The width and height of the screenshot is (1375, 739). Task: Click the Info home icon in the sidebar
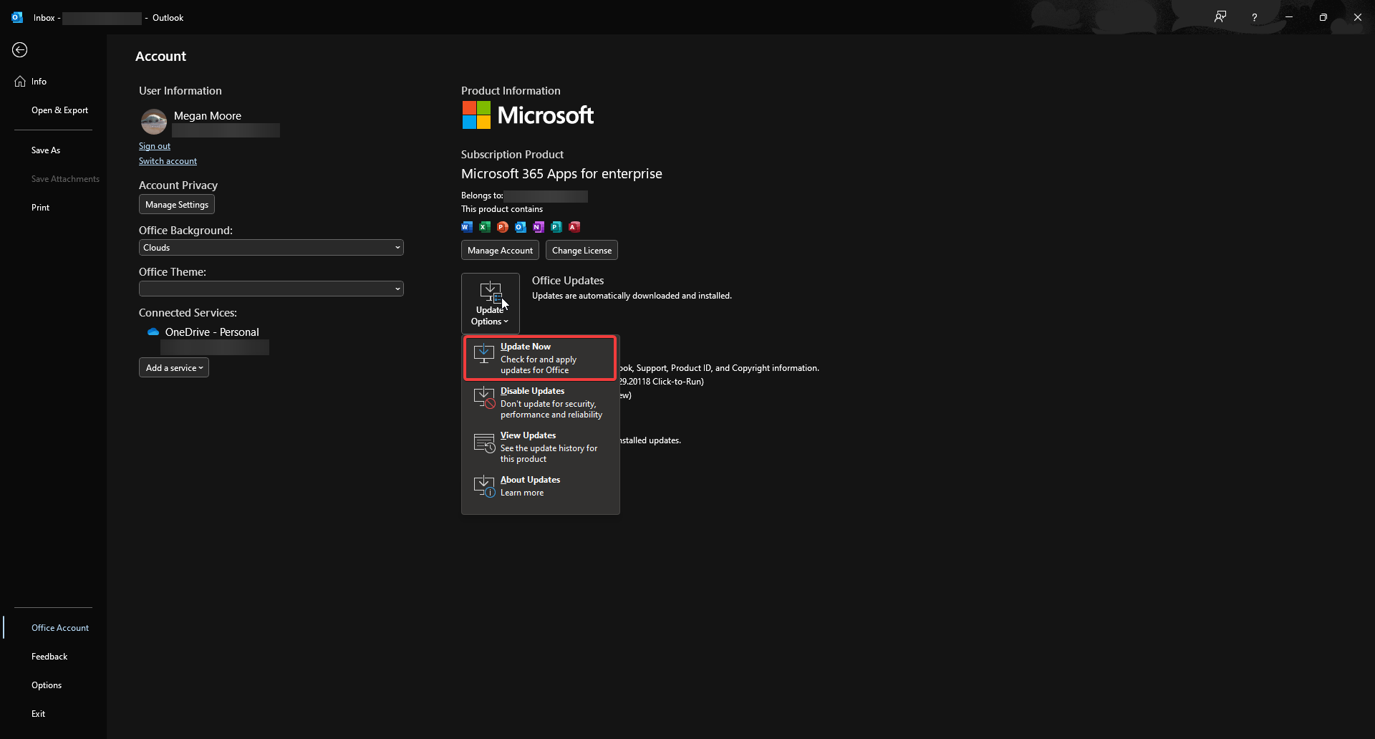point(20,82)
